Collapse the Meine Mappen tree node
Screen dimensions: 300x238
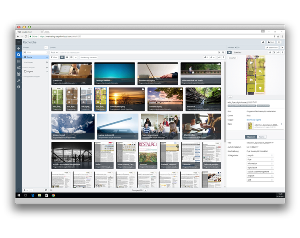point(23,67)
